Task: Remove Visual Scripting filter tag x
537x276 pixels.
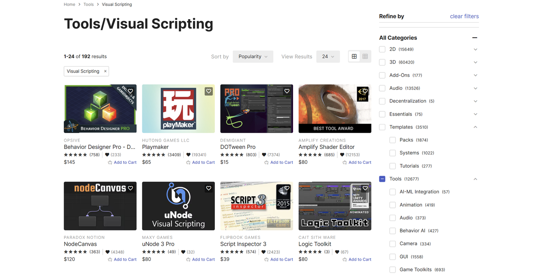Action: click(105, 71)
